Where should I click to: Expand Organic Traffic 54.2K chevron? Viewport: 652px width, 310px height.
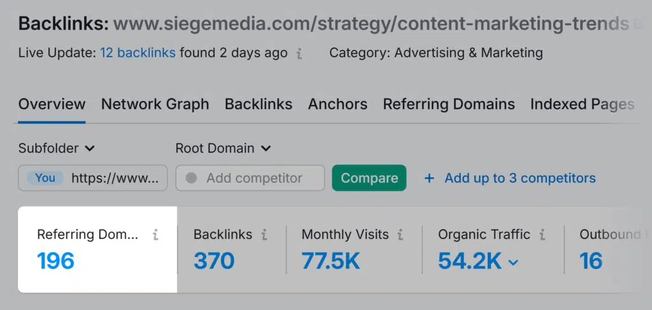(513, 262)
